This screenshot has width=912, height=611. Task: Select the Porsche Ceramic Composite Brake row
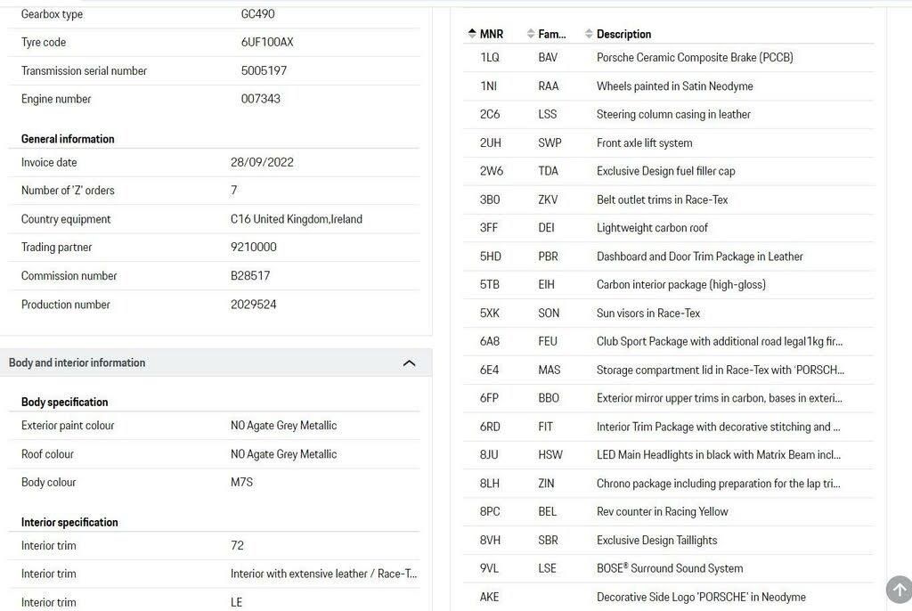[x=695, y=57]
